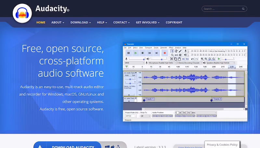Open the Transport menu in Audacity screenshot

pos(149,48)
